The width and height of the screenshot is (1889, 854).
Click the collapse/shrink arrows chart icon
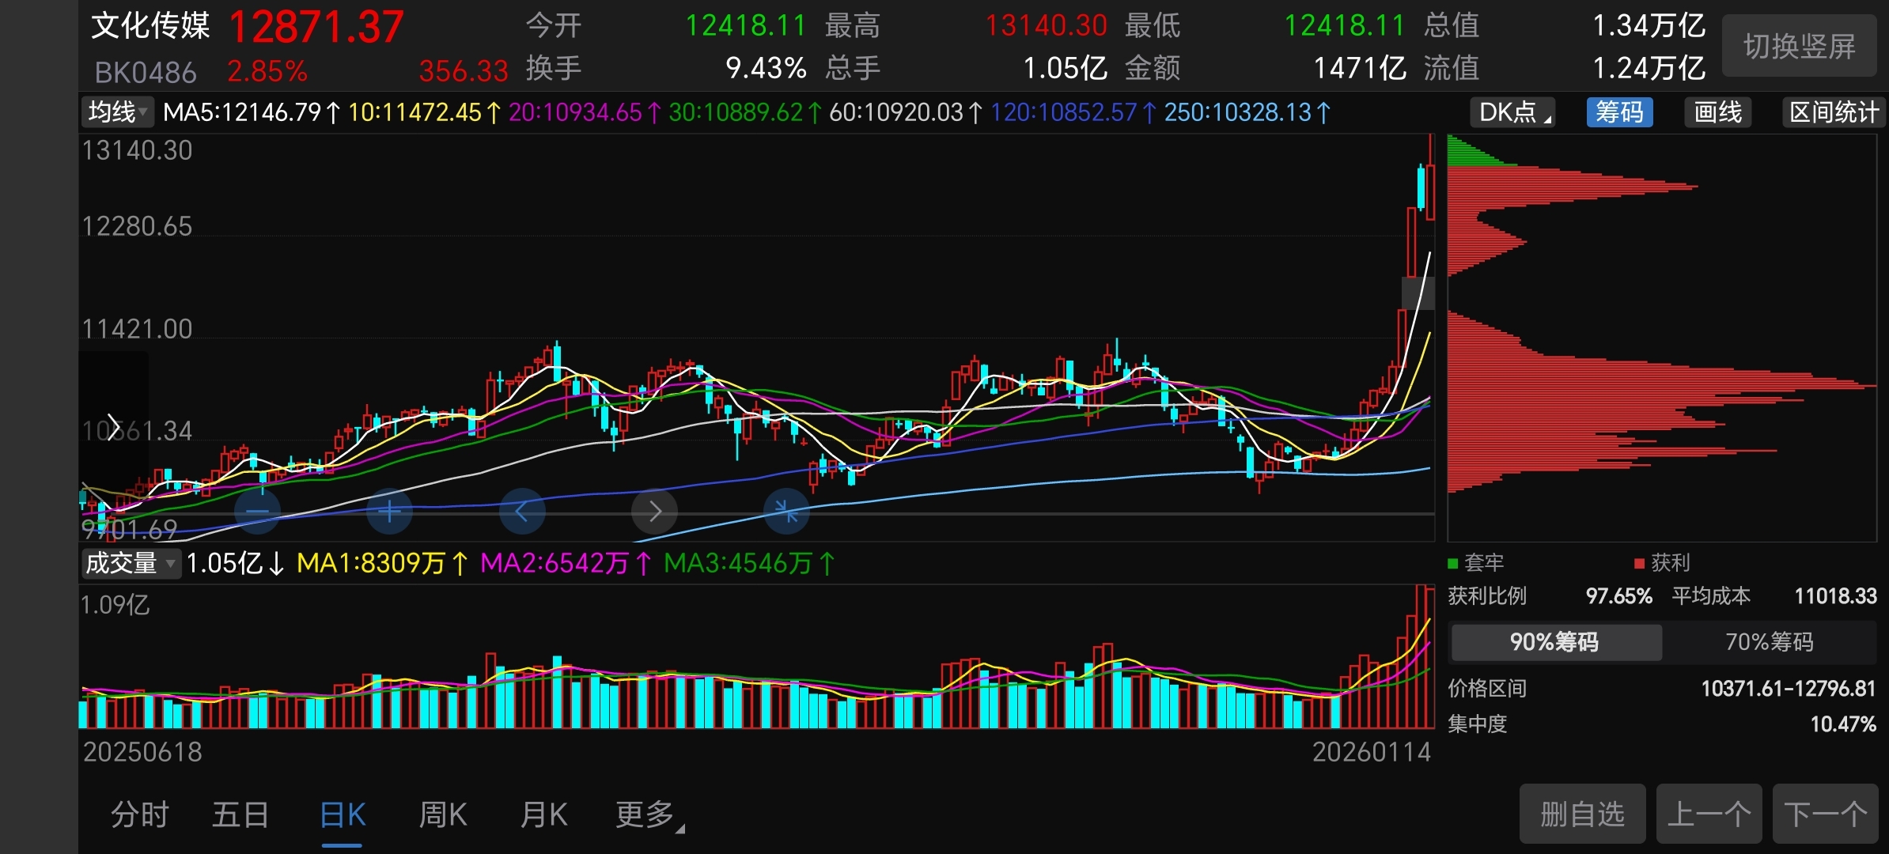786,512
